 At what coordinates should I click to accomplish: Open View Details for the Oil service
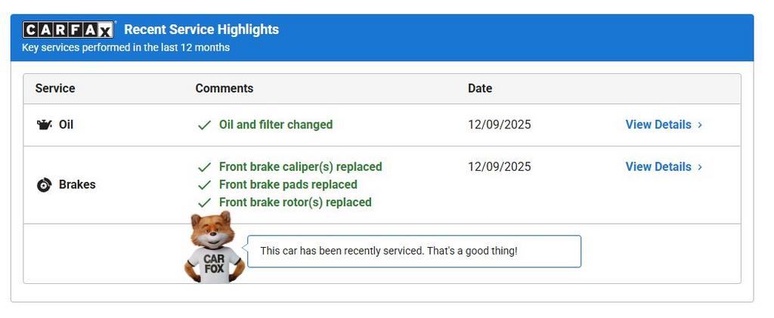(658, 125)
